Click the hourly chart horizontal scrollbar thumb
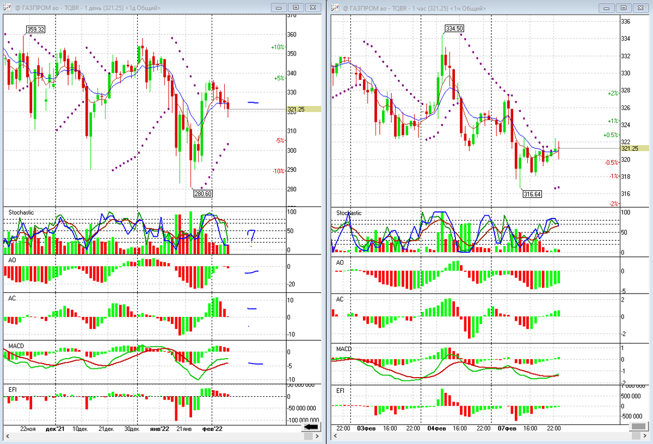This screenshot has width=653, height=444. tap(636, 436)
